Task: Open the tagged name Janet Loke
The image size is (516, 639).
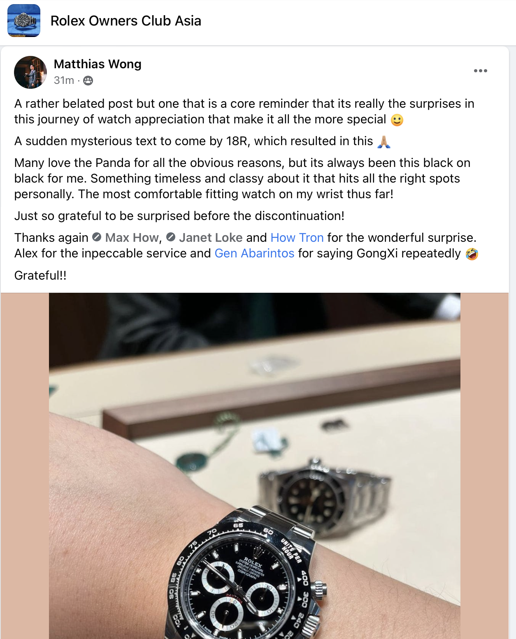Action: point(211,238)
